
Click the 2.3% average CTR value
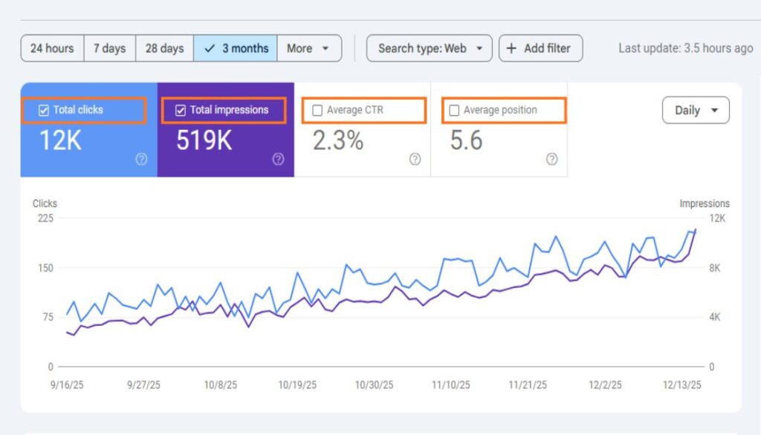[x=337, y=140]
